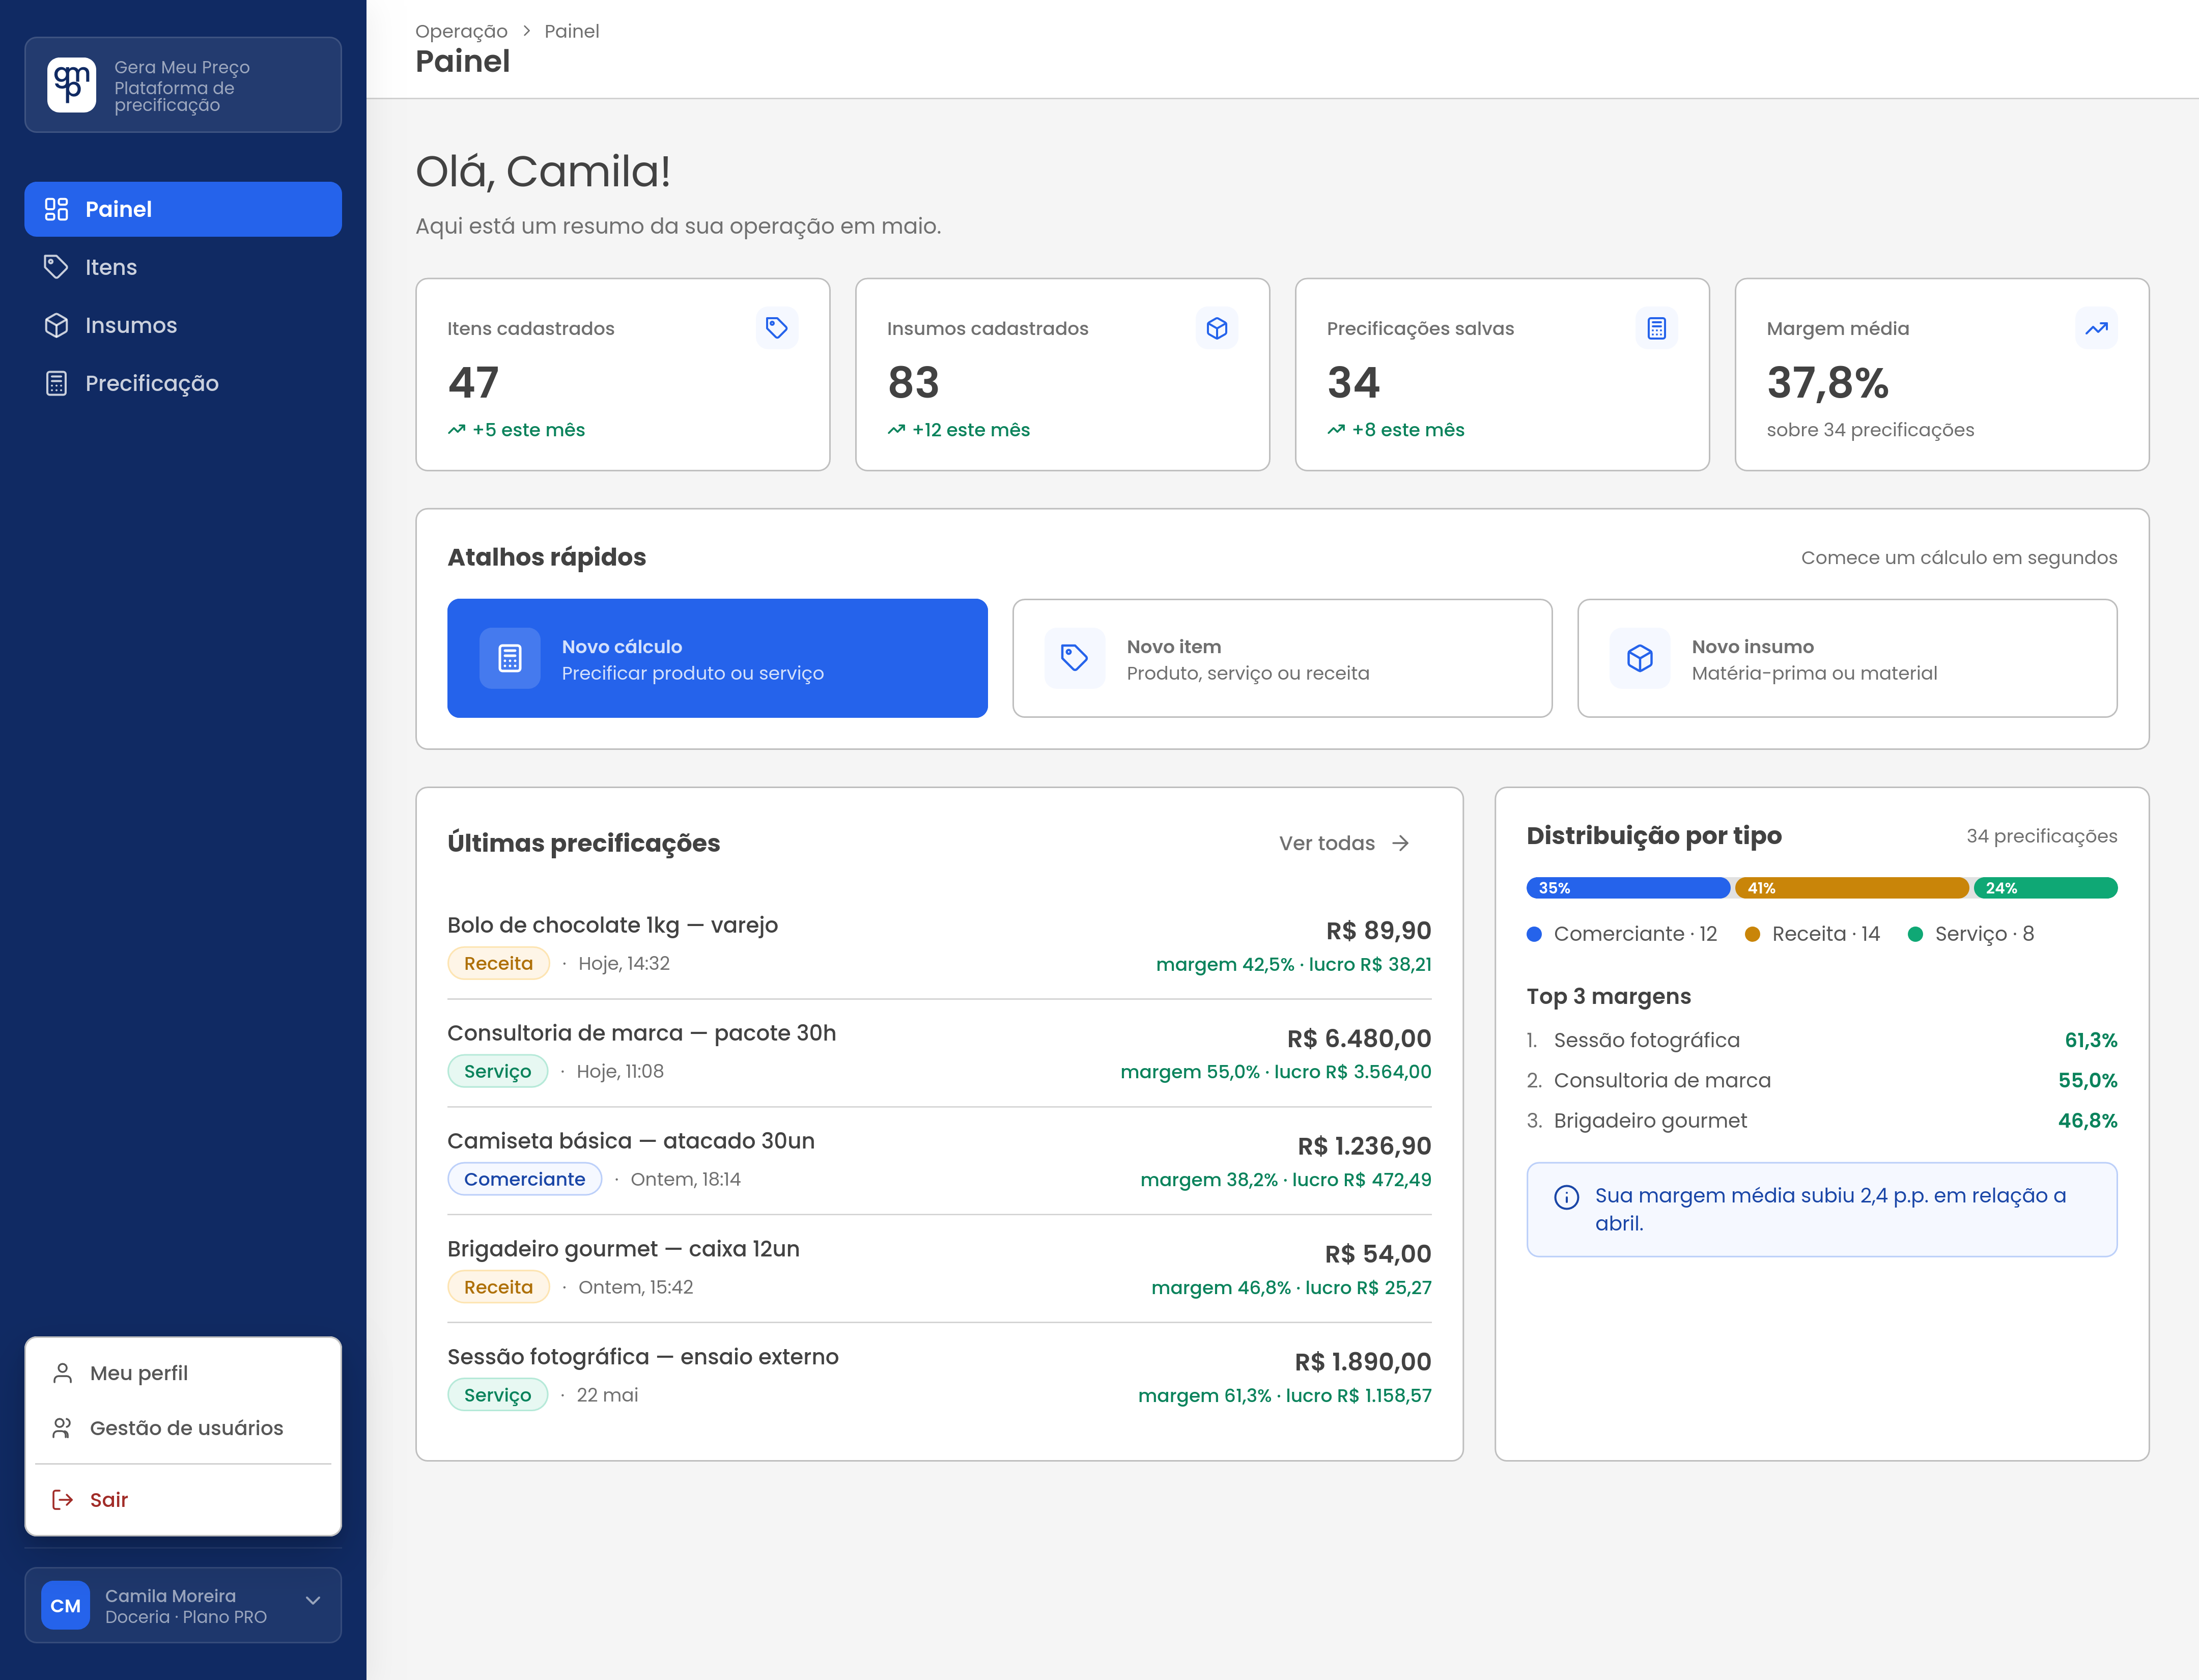Screen dimensions: 2199x1680
Task: Click green 24% Serviço bar segment
Action: (x=2046, y=888)
